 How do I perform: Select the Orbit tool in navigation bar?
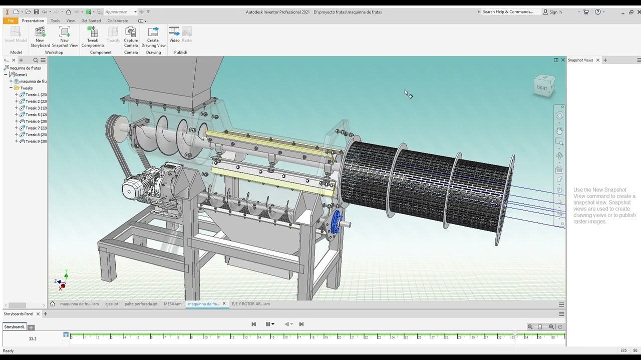(x=559, y=156)
